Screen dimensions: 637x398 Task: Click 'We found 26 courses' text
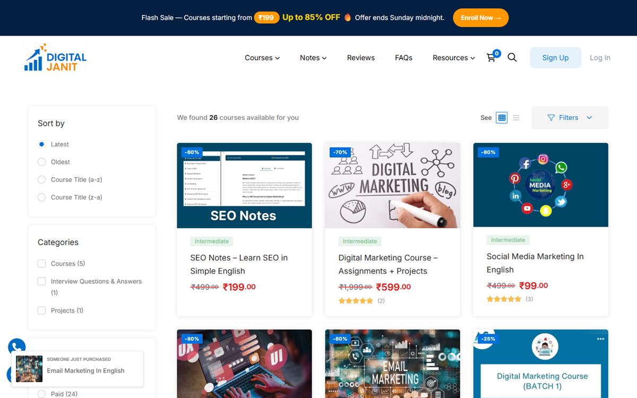[x=238, y=118]
